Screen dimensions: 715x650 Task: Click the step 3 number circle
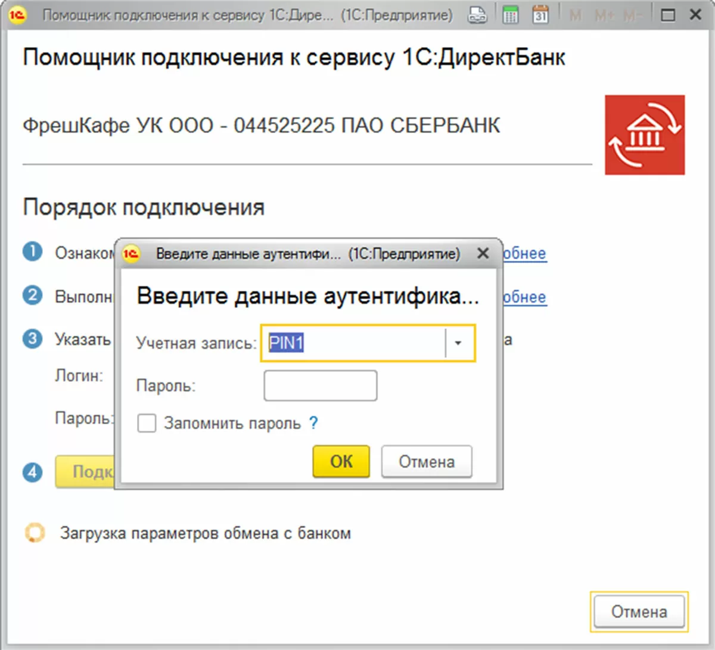(32, 338)
